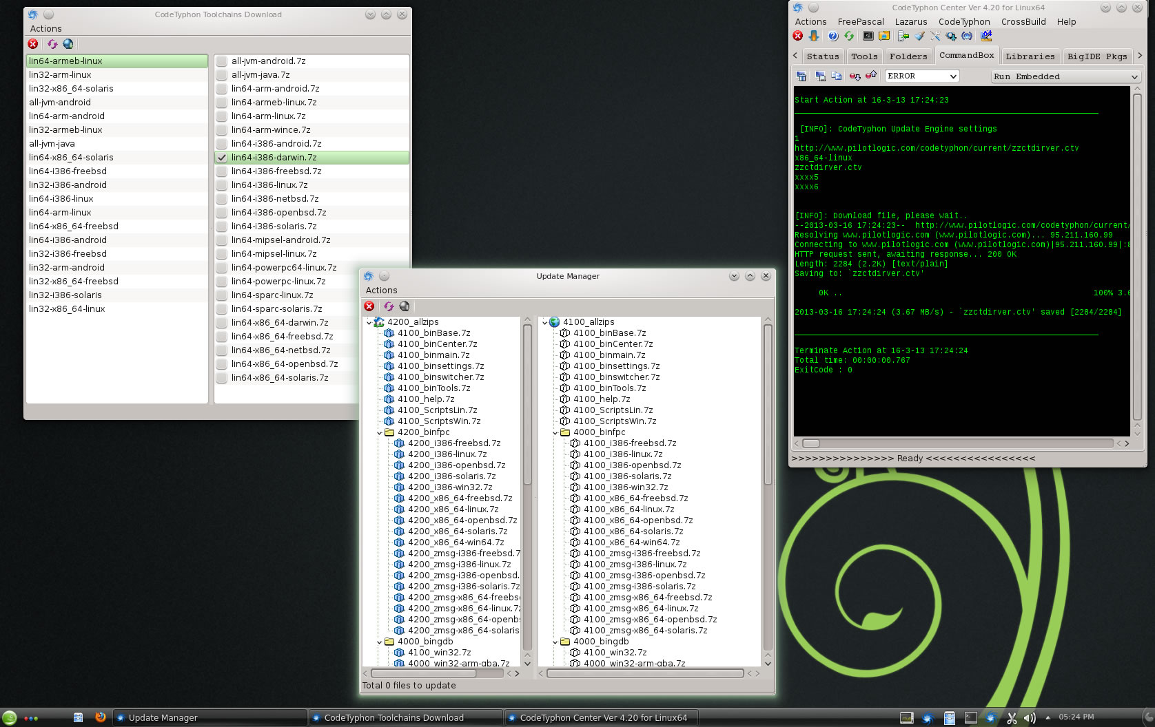
Task: Click right tab-scroll arrow in CodeTyphon Center
Action: tap(1140, 55)
